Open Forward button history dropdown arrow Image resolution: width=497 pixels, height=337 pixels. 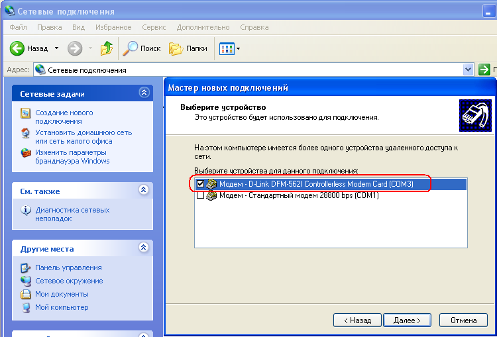(x=90, y=48)
